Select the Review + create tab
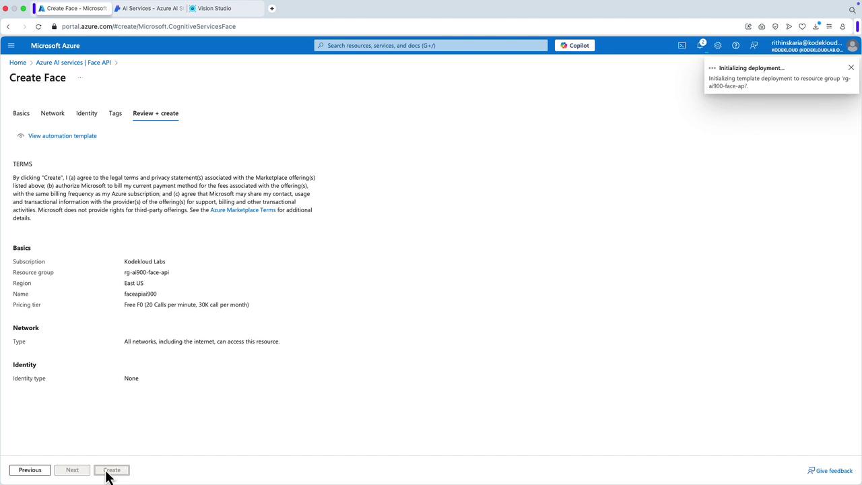 coord(156,113)
